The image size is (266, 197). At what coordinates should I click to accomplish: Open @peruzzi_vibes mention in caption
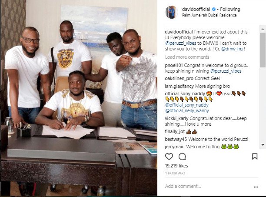(x=181, y=43)
